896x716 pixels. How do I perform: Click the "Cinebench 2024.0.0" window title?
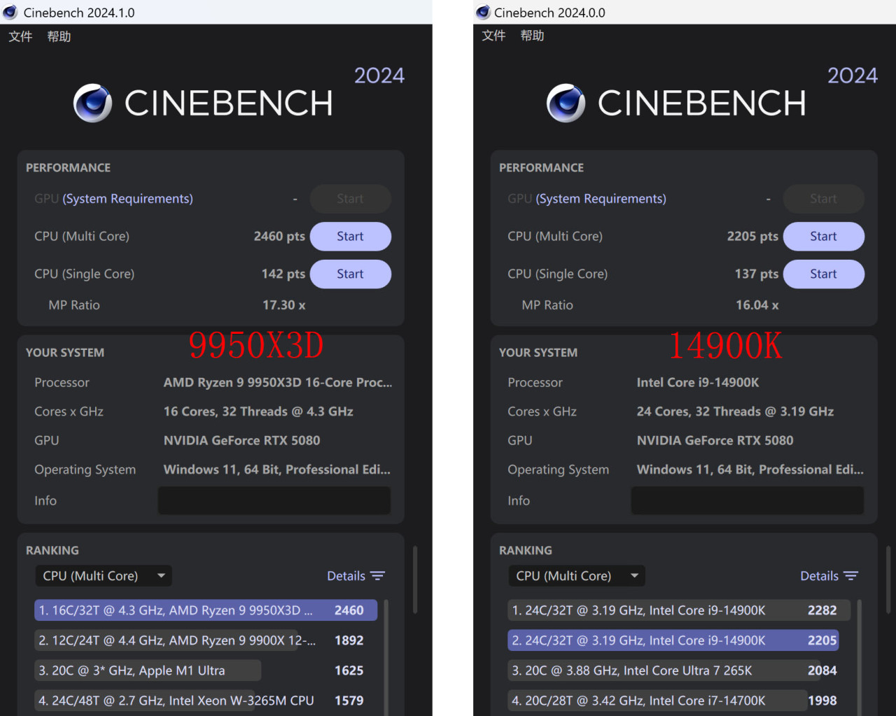(x=549, y=13)
